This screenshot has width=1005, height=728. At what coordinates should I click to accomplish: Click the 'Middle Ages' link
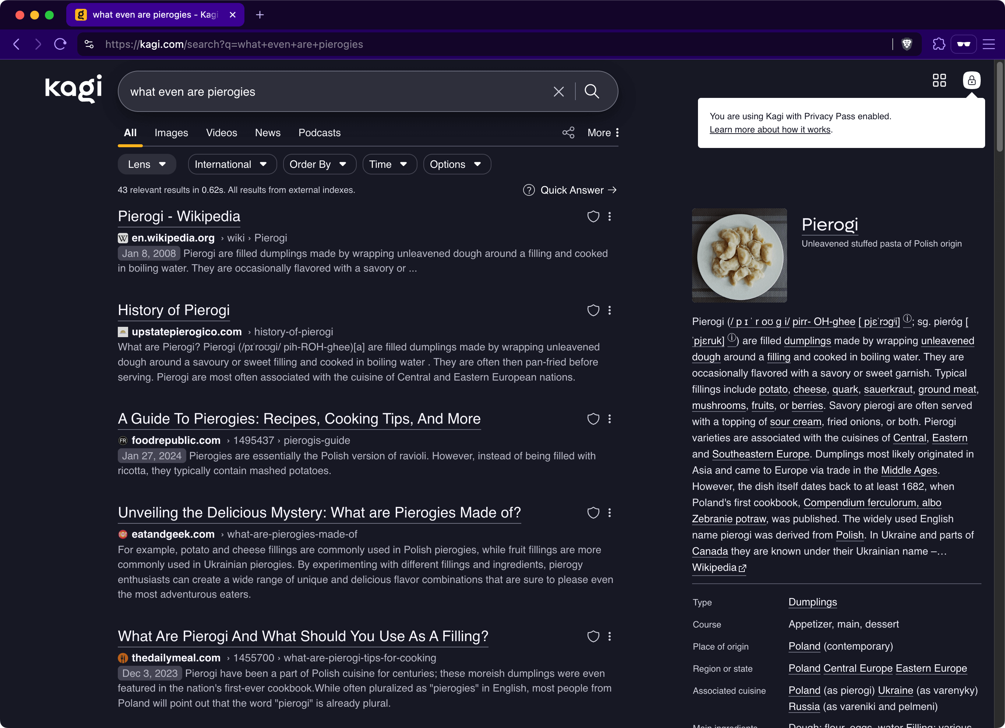pos(909,471)
